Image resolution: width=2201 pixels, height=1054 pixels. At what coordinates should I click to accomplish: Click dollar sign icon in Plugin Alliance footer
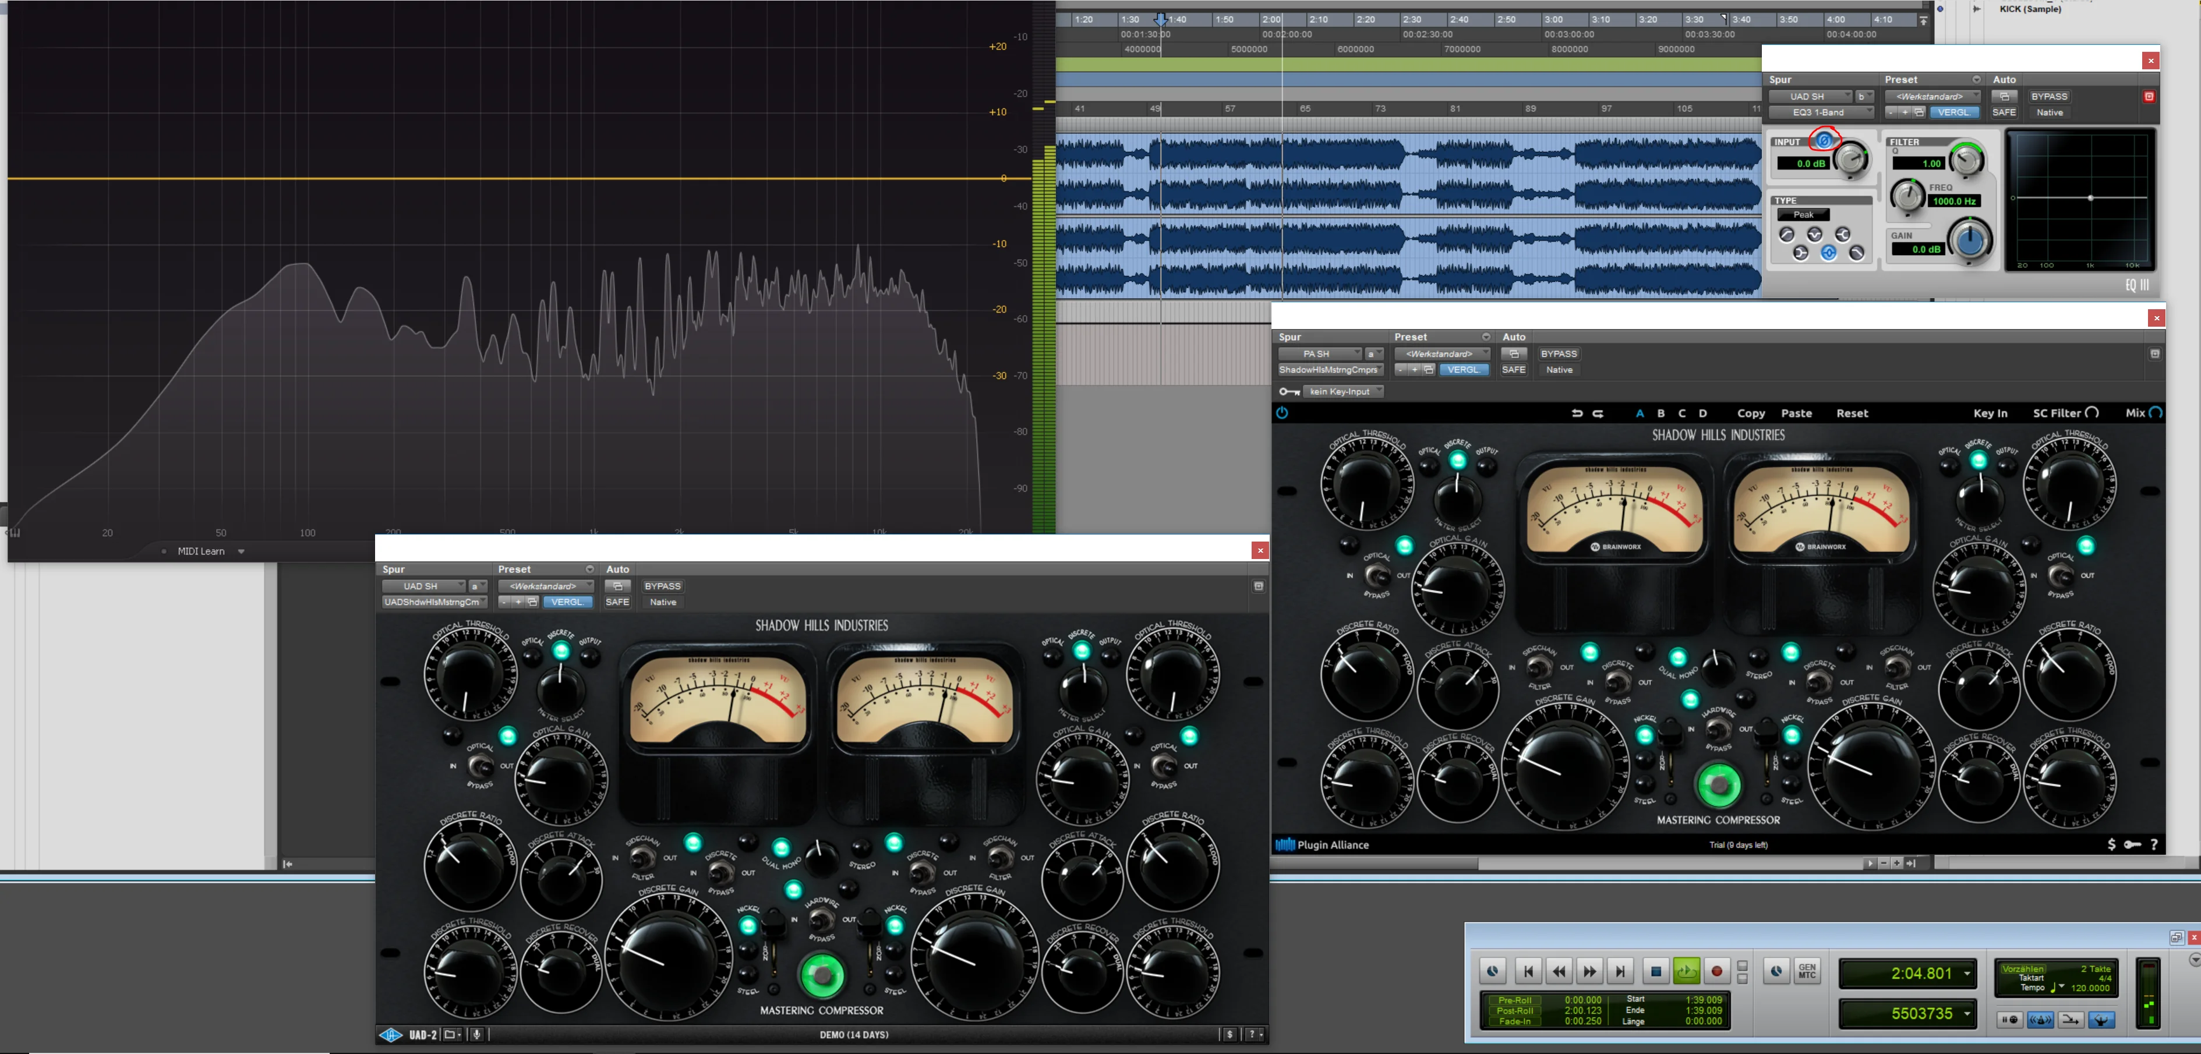[2111, 845]
